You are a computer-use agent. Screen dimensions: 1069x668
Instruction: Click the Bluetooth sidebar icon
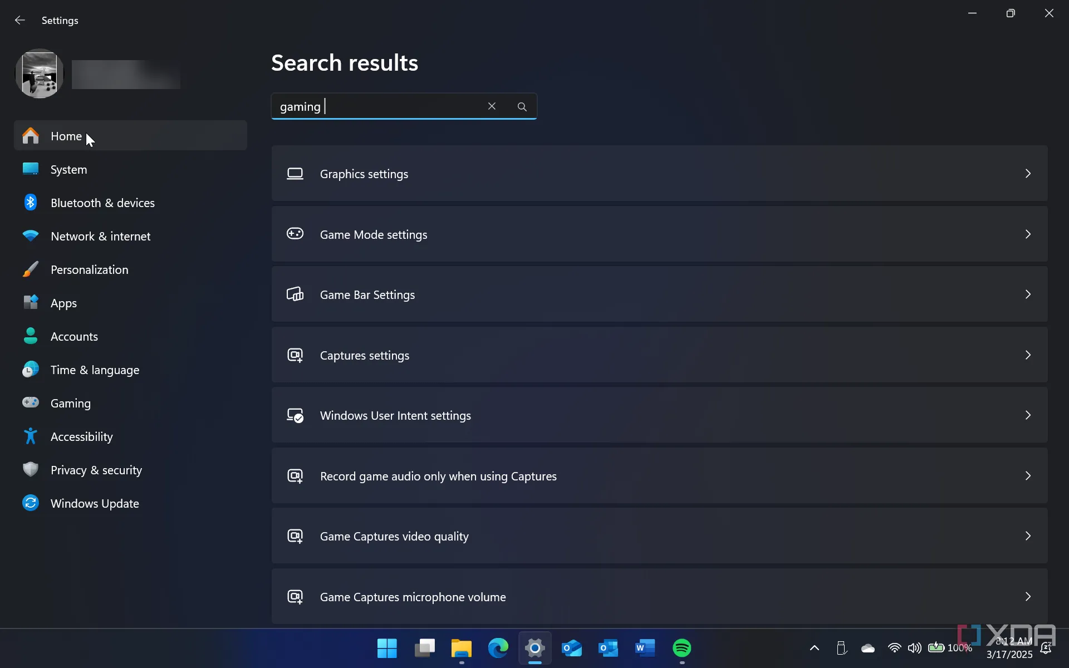tap(31, 203)
